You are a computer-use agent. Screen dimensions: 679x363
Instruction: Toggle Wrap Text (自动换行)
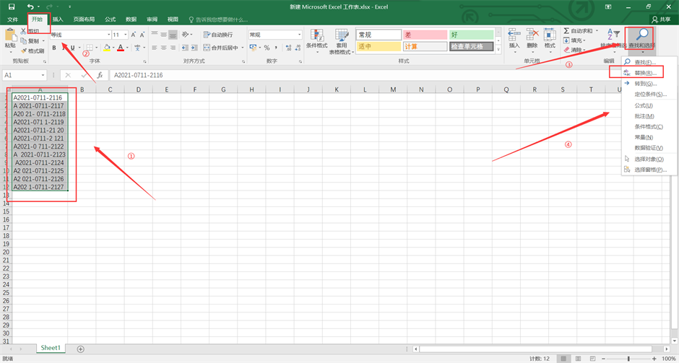click(218, 35)
